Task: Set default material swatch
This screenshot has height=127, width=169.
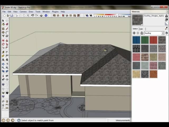Action: (x=166, y=24)
